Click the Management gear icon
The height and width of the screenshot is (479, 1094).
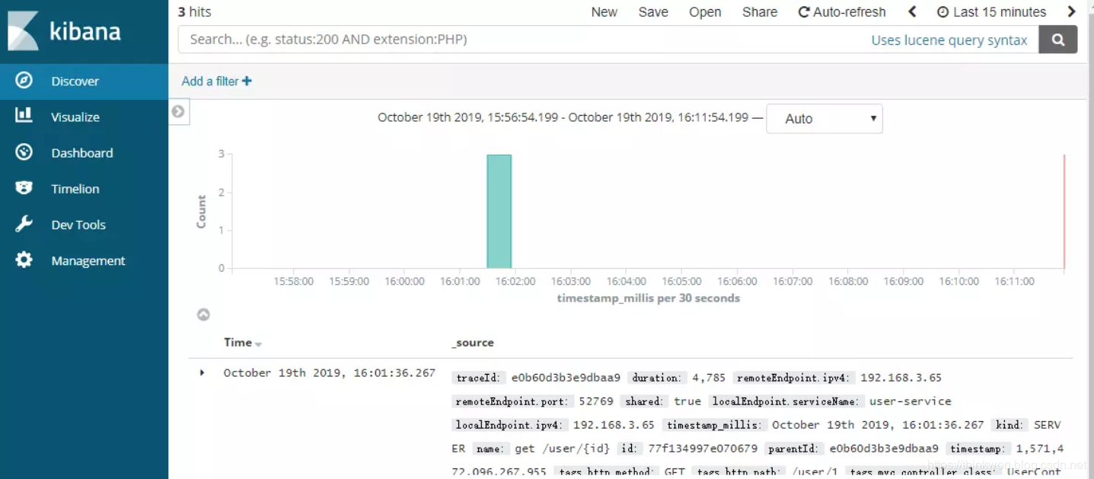[x=24, y=260]
